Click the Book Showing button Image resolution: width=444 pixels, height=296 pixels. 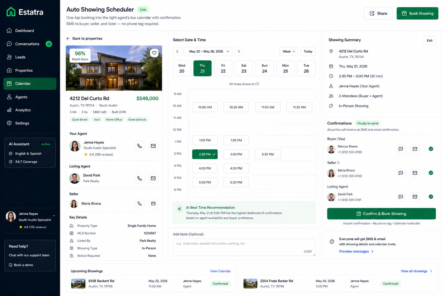[417, 13]
